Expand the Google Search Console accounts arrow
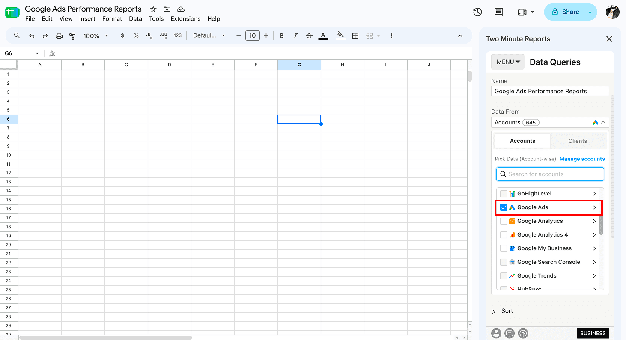This screenshot has height=340, width=626. click(594, 262)
